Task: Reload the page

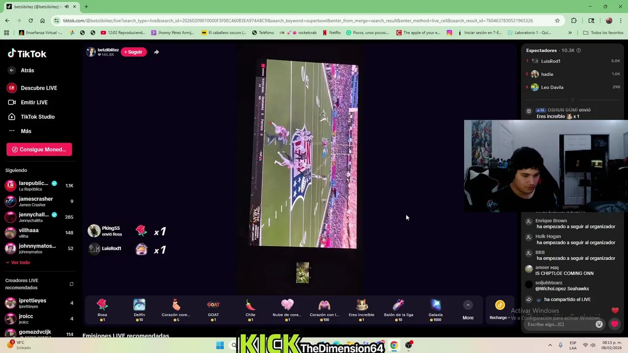Action: (x=30, y=21)
